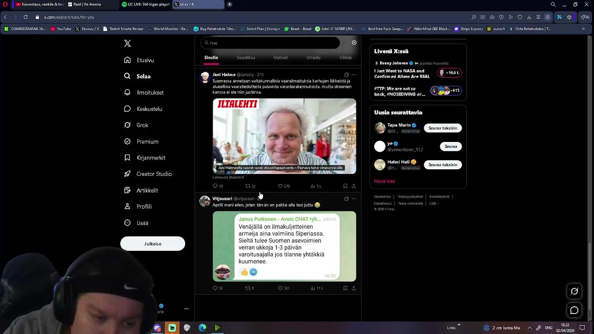Open the Vitjavaari profile name

click(222, 199)
